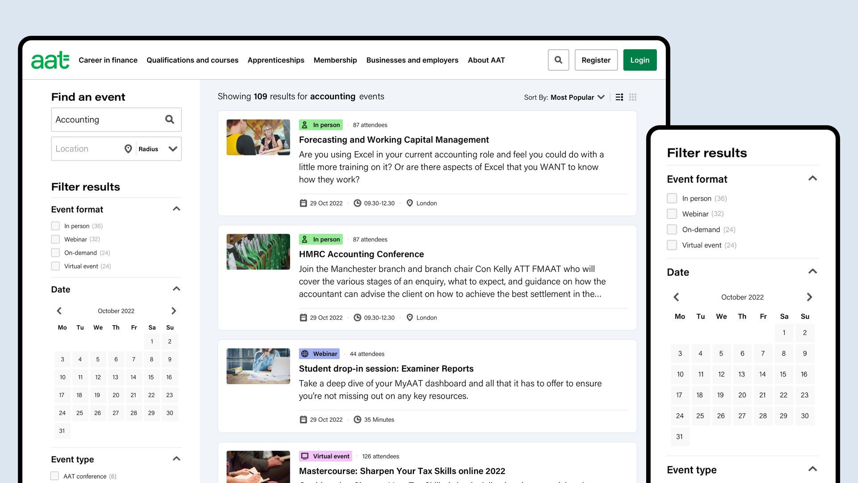This screenshot has width=858, height=483.
Task: Click the green Login button
Action: click(x=640, y=60)
